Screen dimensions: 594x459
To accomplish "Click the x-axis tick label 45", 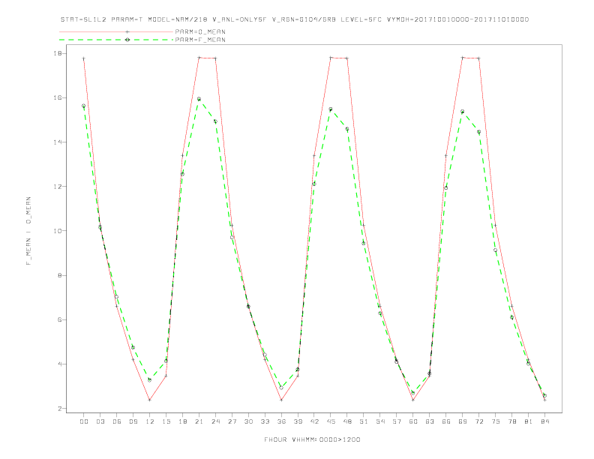I will 331,421.
